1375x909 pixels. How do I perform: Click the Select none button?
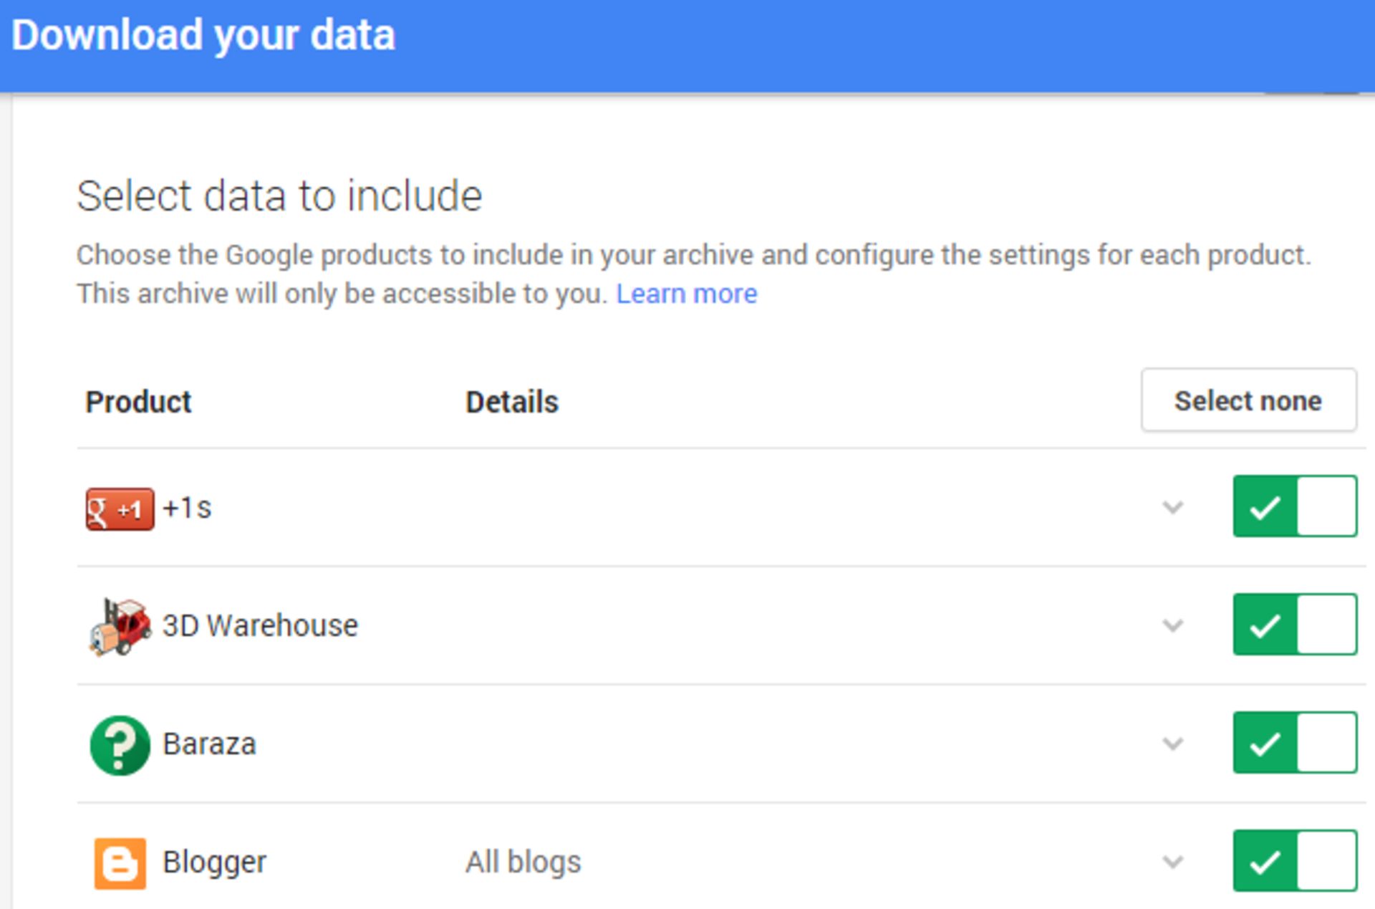pyautogui.click(x=1248, y=400)
